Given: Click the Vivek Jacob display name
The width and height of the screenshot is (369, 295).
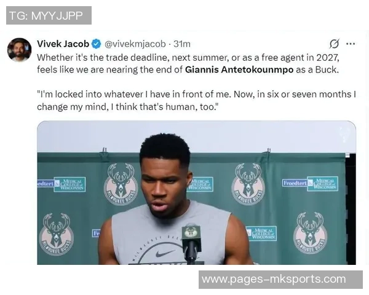Looking at the screenshot, I should pos(63,44).
